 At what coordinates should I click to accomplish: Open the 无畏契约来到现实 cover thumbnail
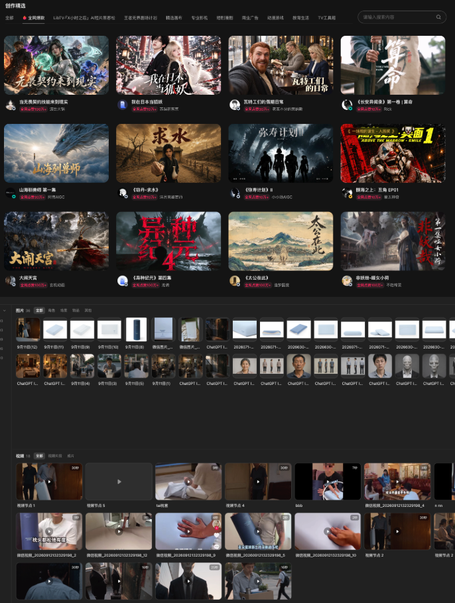click(x=56, y=65)
